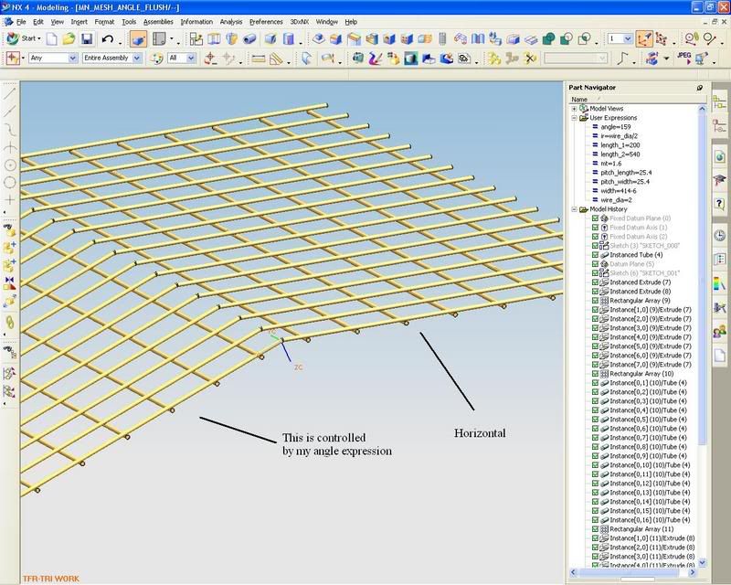Open the Assemblies menu
The height and width of the screenshot is (585, 731).
(158, 21)
